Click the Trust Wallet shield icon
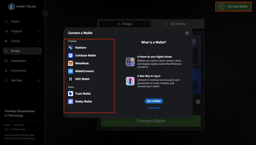The height and width of the screenshot is (145, 256). click(x=70, y=94)
